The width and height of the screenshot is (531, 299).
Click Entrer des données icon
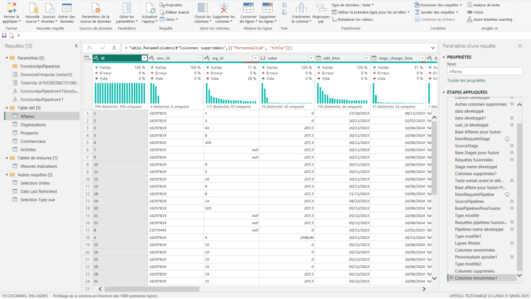pos(67,8)
